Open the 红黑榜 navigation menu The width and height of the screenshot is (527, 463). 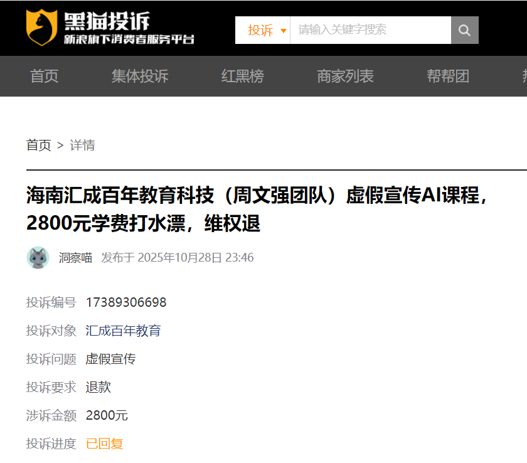[242, 76]
